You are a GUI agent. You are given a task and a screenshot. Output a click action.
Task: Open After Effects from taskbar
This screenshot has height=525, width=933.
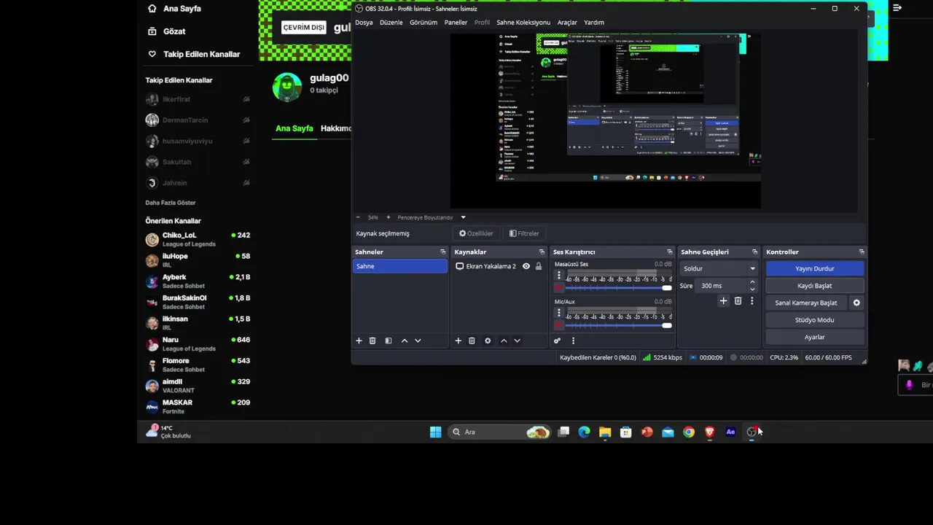click(730, 432)
